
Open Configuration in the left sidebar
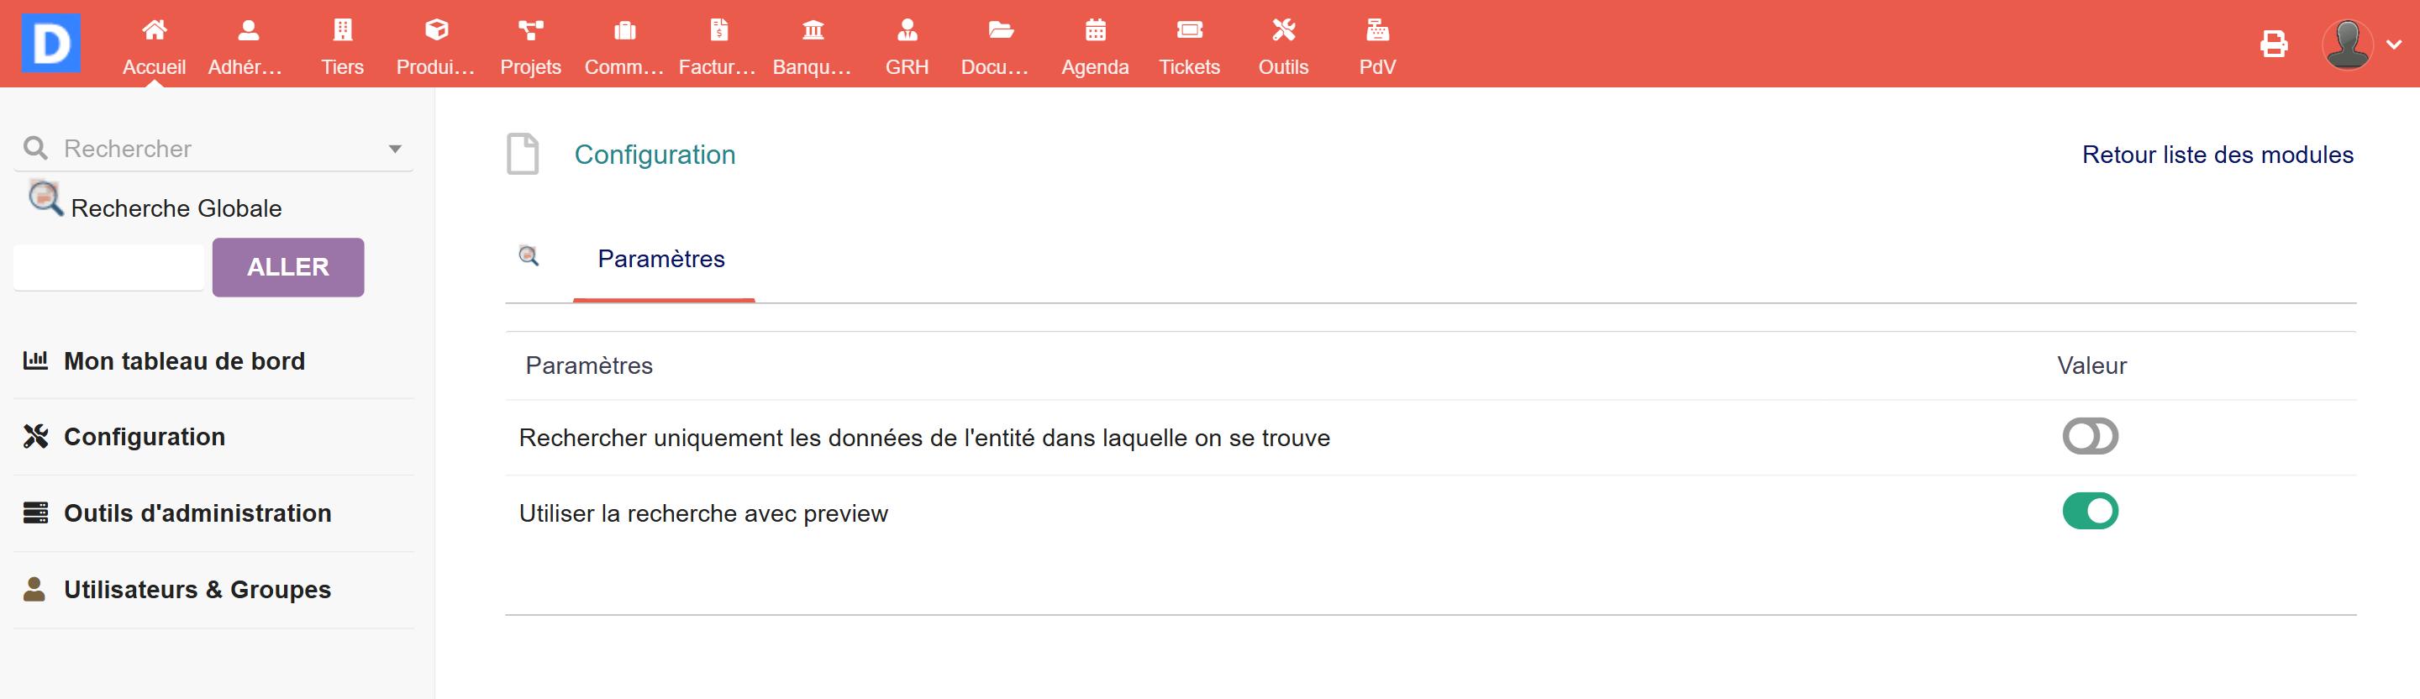144,437
